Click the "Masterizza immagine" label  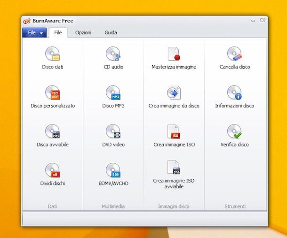[x=174, y=67]
